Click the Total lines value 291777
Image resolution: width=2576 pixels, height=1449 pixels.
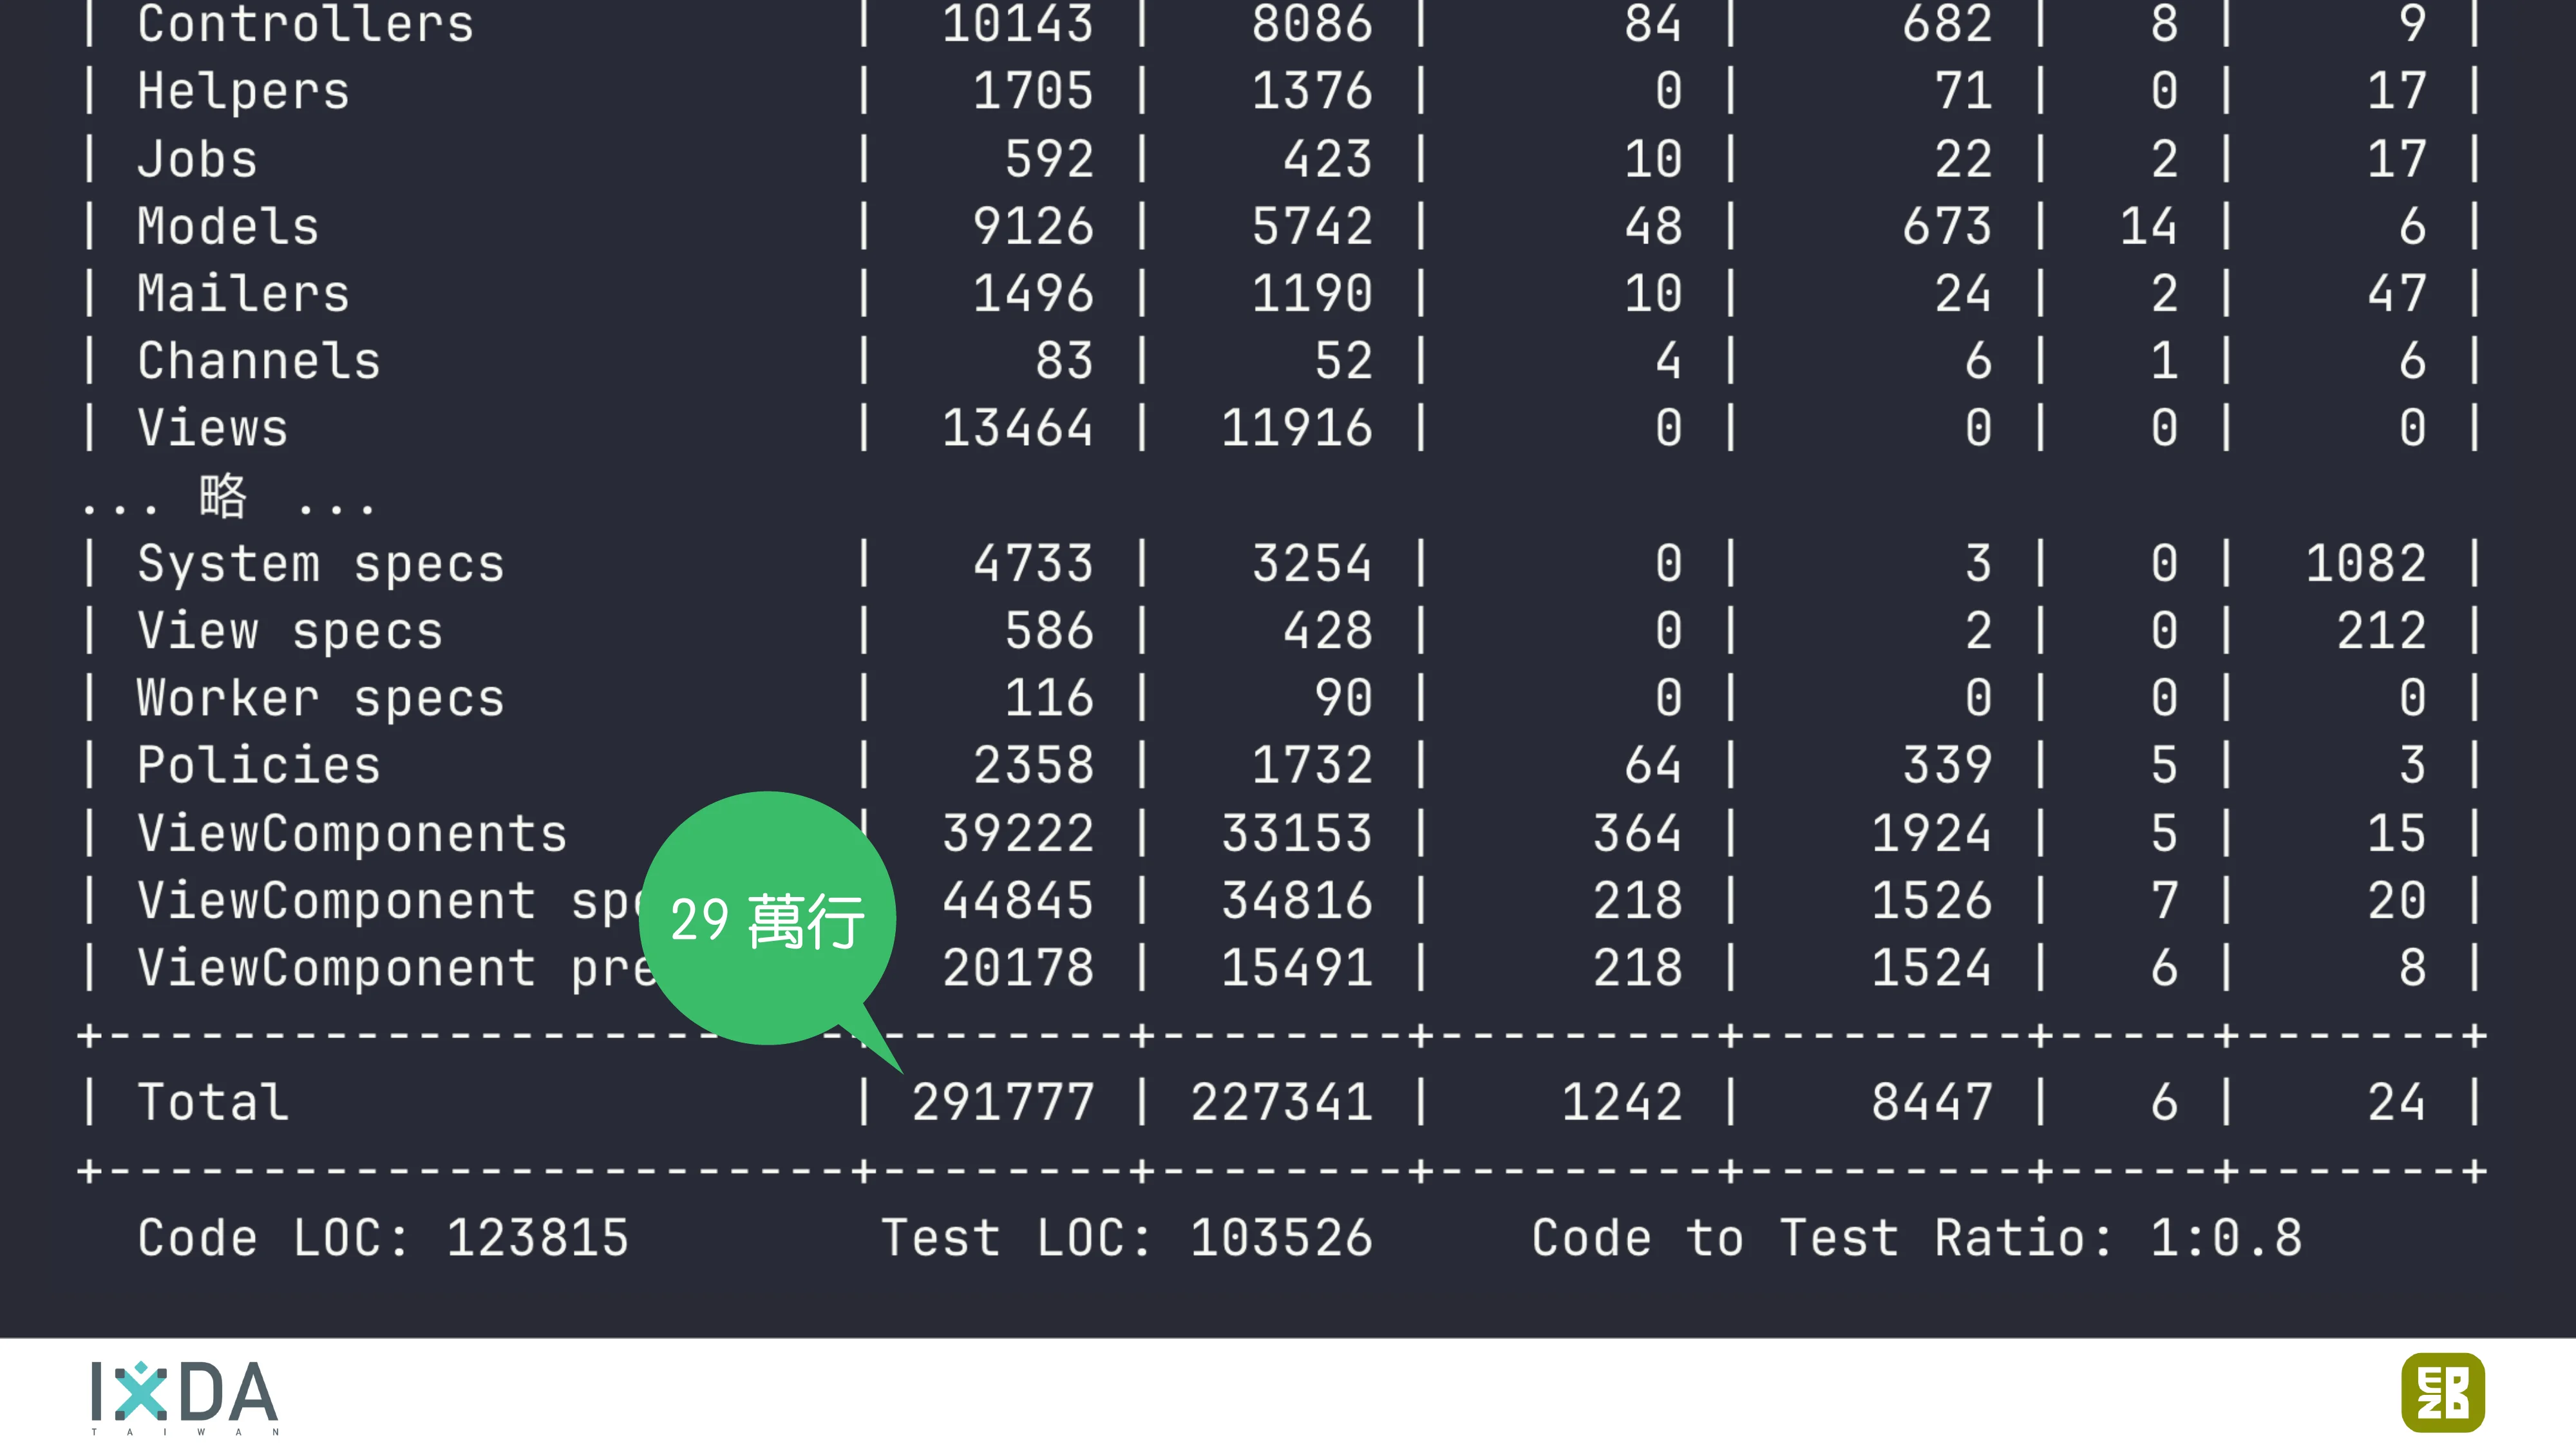click(1003, 1102)
